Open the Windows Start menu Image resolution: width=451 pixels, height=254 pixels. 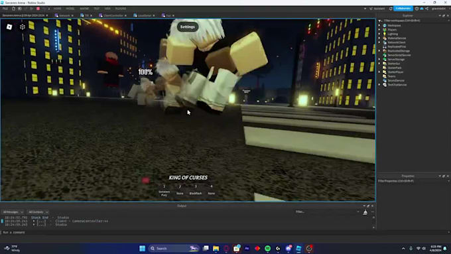pyautogui.click(x=142, y=248)
